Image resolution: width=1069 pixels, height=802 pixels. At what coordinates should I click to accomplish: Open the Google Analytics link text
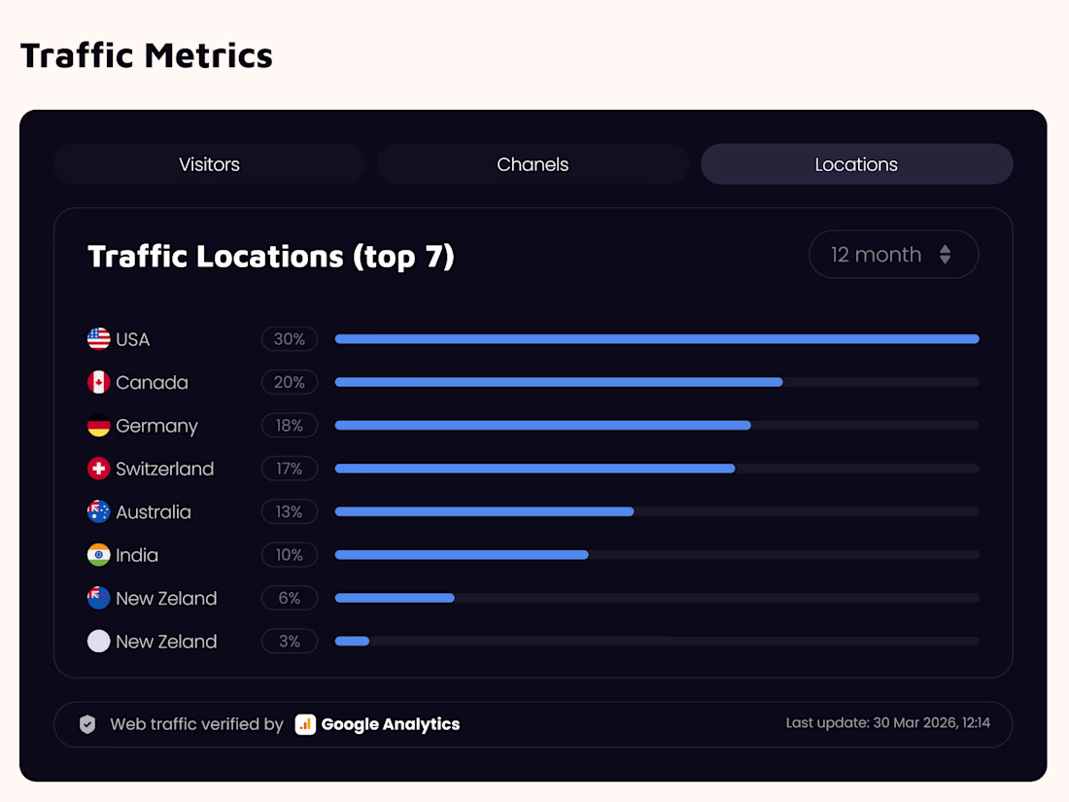point(391,724)
